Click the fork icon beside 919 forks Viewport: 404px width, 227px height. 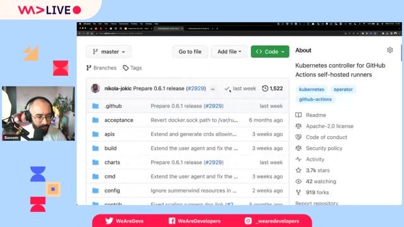(299, 192)
